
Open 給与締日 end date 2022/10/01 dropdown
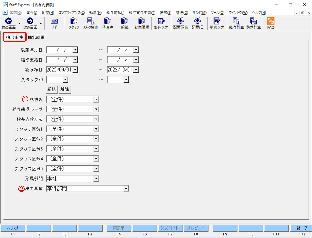(136, 70)
